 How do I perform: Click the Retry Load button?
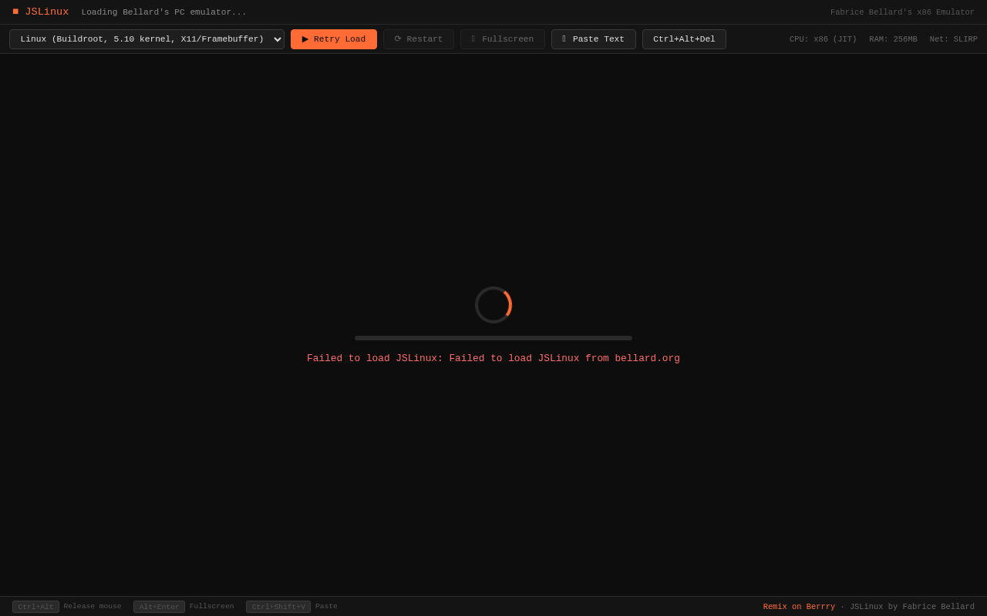point(334,39)
